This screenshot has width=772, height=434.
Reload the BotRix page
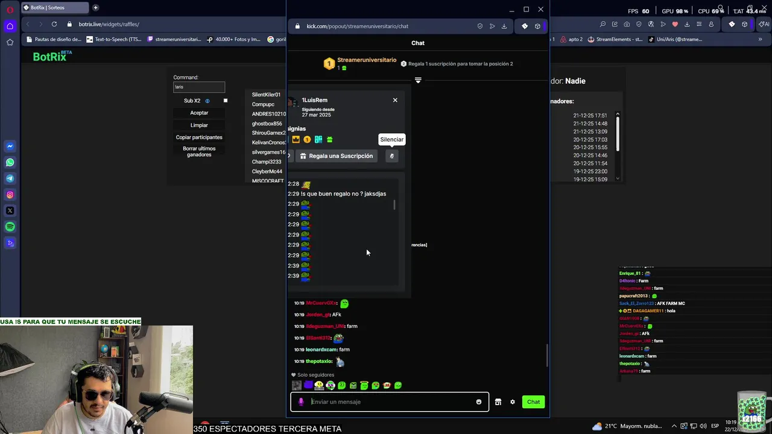[54, 24]
